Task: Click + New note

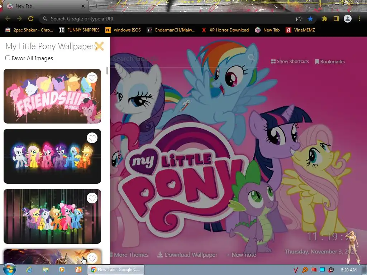Action: pyautogui.click(x=241, y=255)
